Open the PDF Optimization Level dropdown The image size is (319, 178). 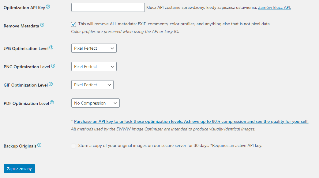(x=95, y=103)
